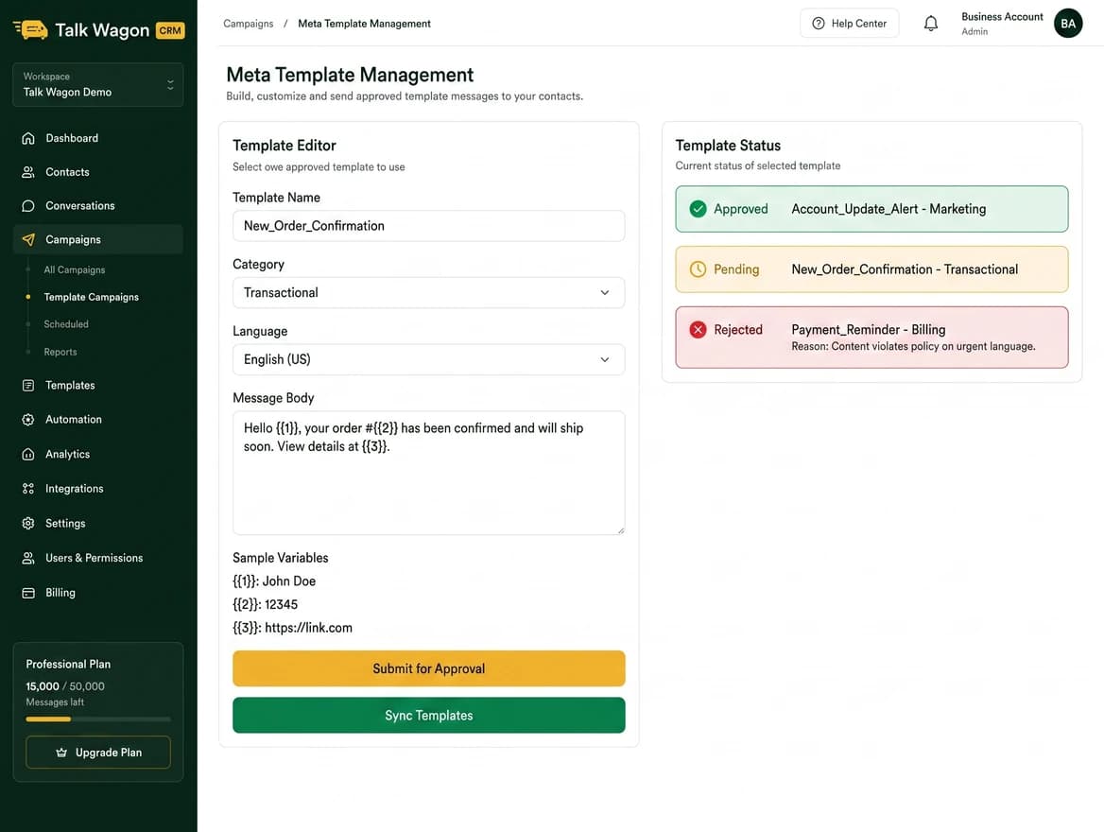Click the messages left progress bar

pos(98,719)
